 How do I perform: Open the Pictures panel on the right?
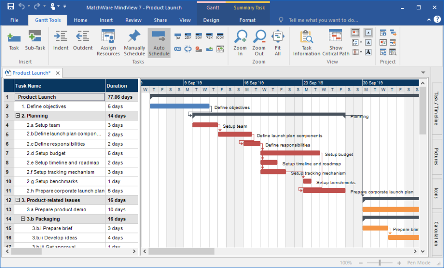(437, 155)
